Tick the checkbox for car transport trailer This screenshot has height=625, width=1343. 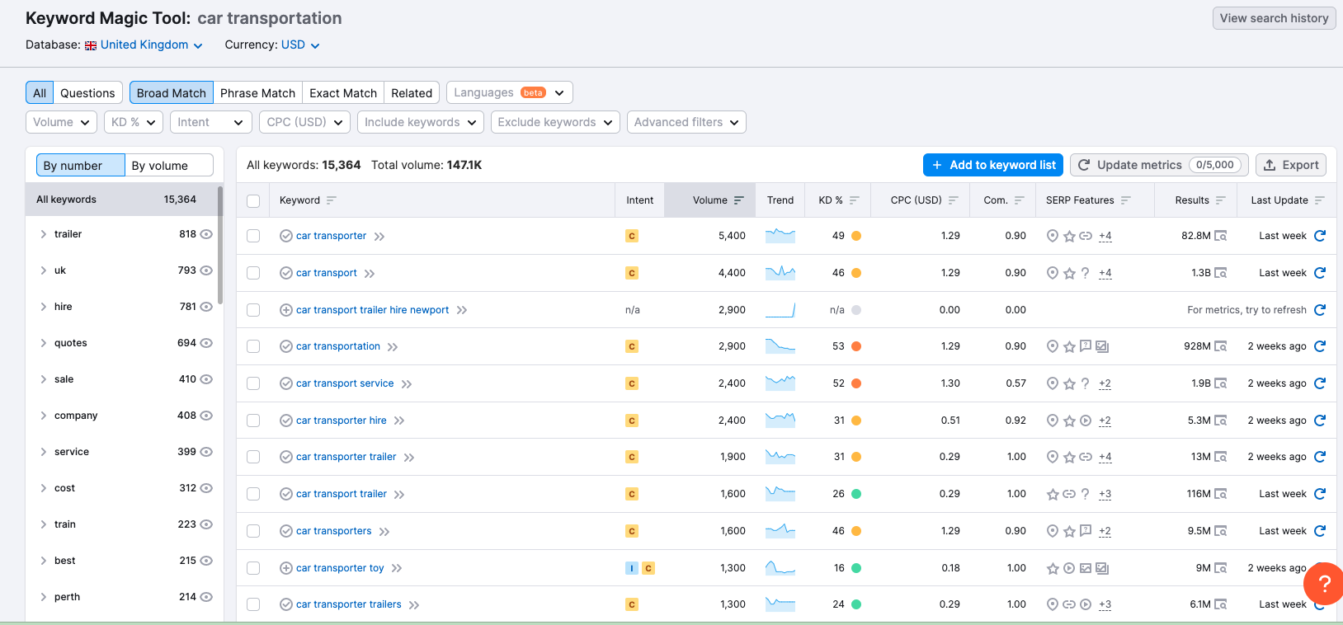(253, 494)
